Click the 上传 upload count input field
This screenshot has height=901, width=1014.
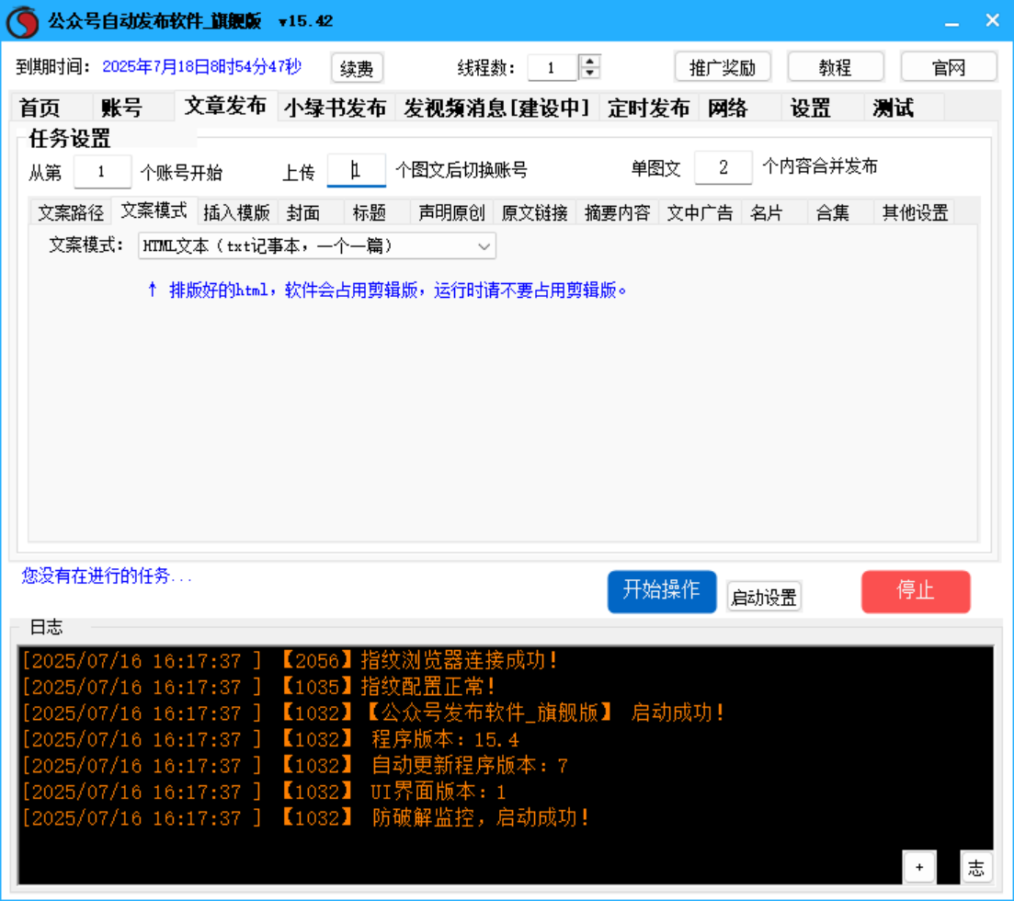(357, 171)
